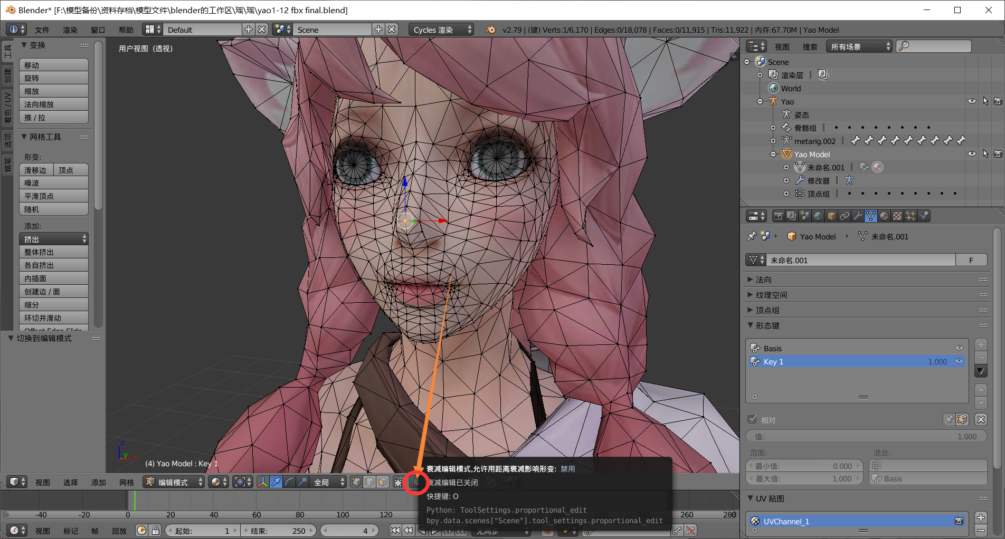Open the 所有场景 outliner filter dropdown
This screenshot has width=1005, height=539.
[859, 47]
